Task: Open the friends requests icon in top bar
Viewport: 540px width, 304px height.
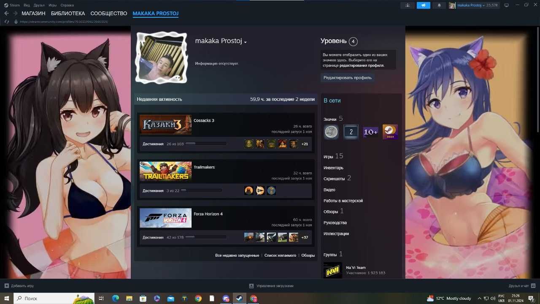Action: click(407, 5)
